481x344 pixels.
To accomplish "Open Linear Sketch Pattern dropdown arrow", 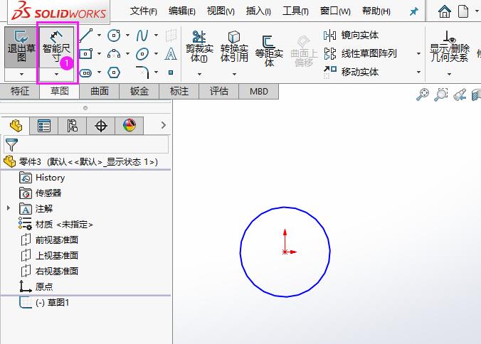I will [x=418, y=54].
